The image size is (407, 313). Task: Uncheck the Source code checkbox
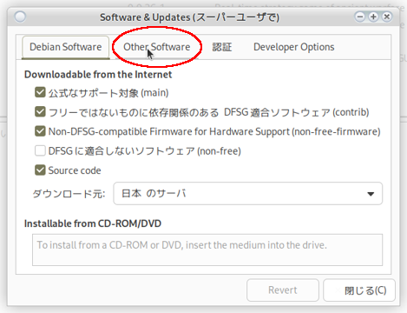[40, 170]
